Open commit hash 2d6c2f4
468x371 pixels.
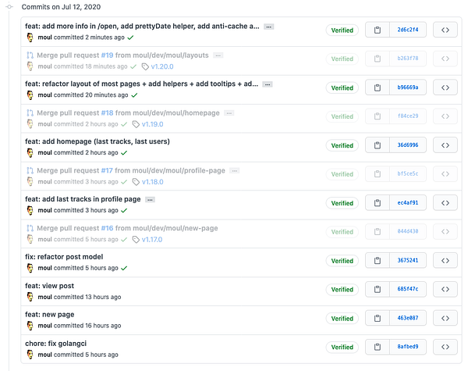tap(408, 30)
